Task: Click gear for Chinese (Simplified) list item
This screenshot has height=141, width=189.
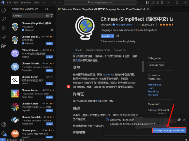Action: pos(52,30)
